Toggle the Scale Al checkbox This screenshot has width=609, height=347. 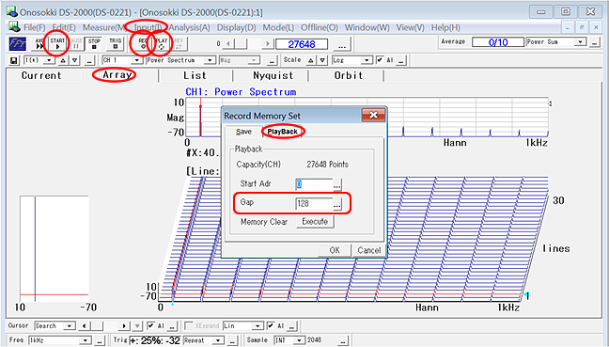[x=380, y=60]
